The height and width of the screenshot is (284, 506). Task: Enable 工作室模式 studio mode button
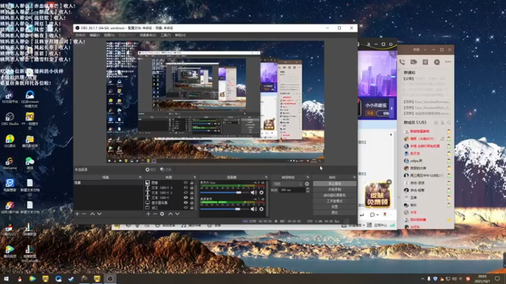tap(335, 201)
